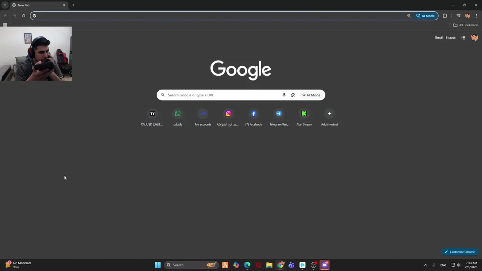The height and width of the screenshot is (271, 482).
Task: Open the Telegram Web shortcut
Action: pos(279,117)
